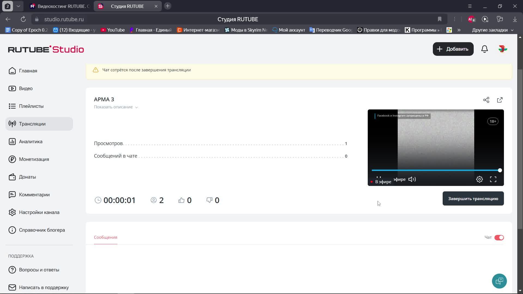
Task: Open a new browser tab
Action: [x=168, y=6]
